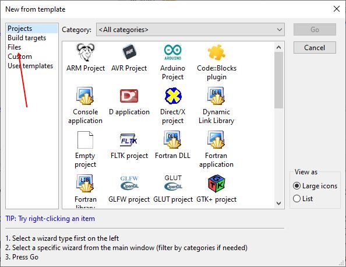This screenshot has width=346, height=267.
Task: Open the Category dropdown list
Action: [190, 30]
